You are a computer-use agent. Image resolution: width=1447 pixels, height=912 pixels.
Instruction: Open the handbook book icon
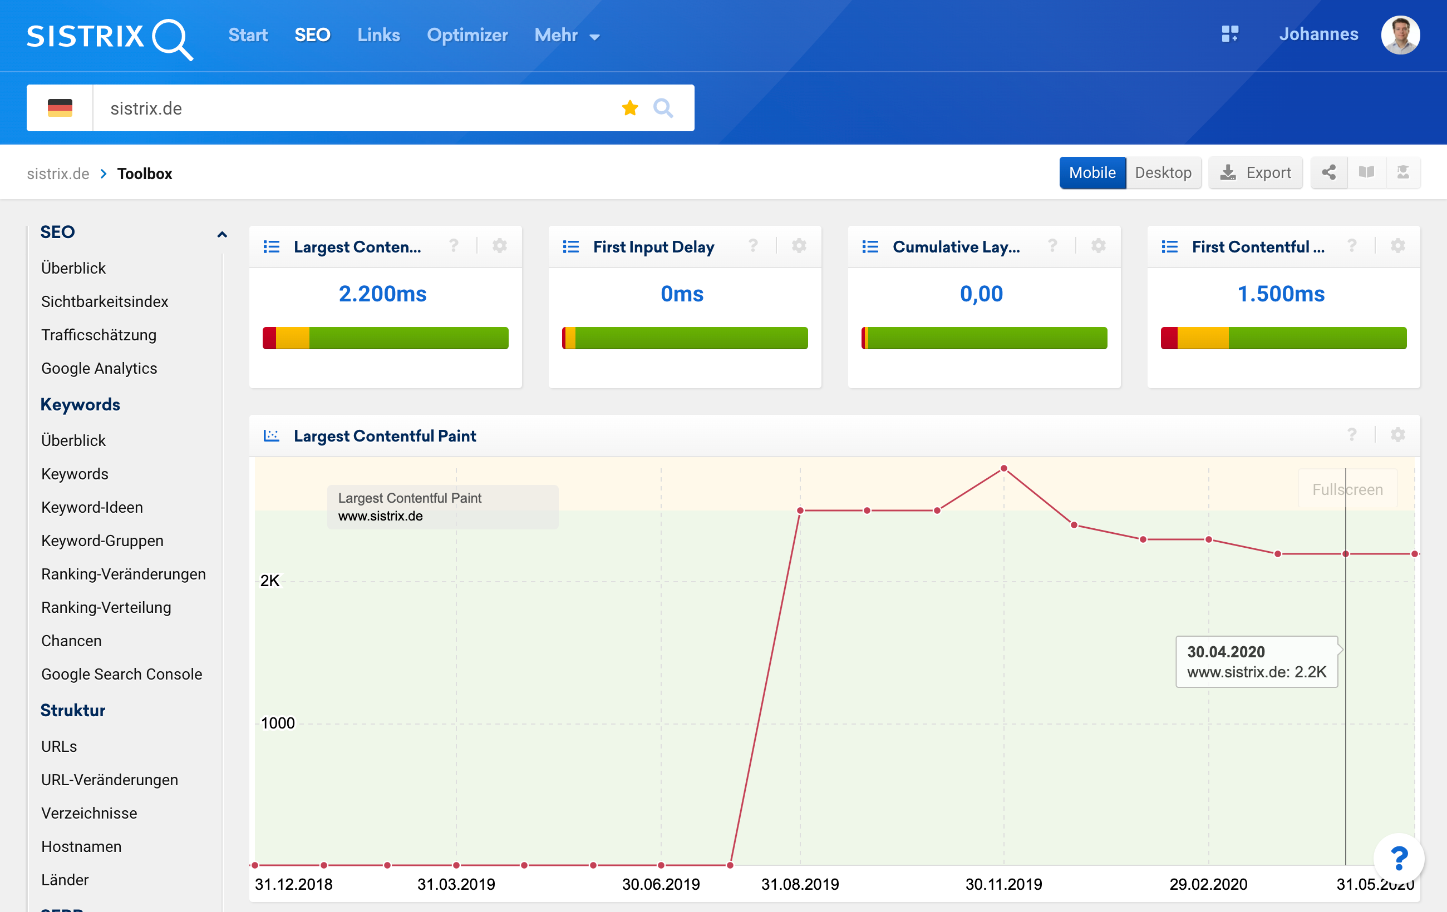[x=1366, y=173]
